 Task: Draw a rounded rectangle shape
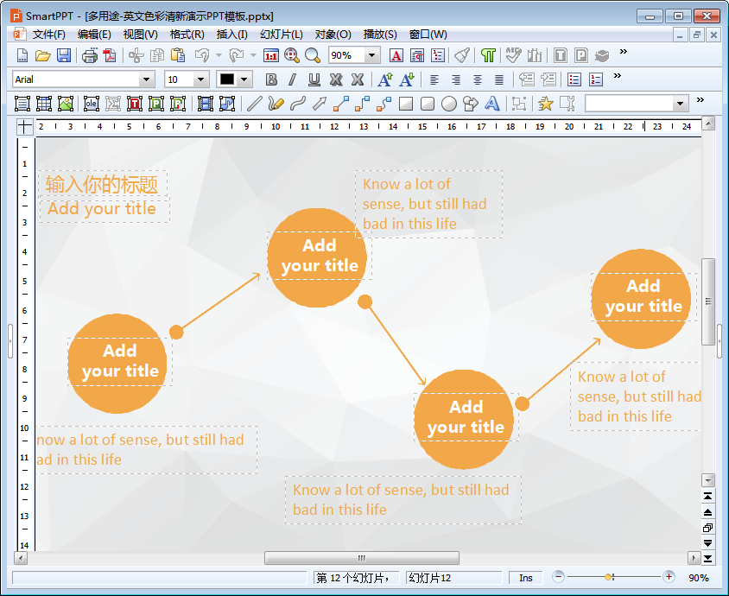428,104
